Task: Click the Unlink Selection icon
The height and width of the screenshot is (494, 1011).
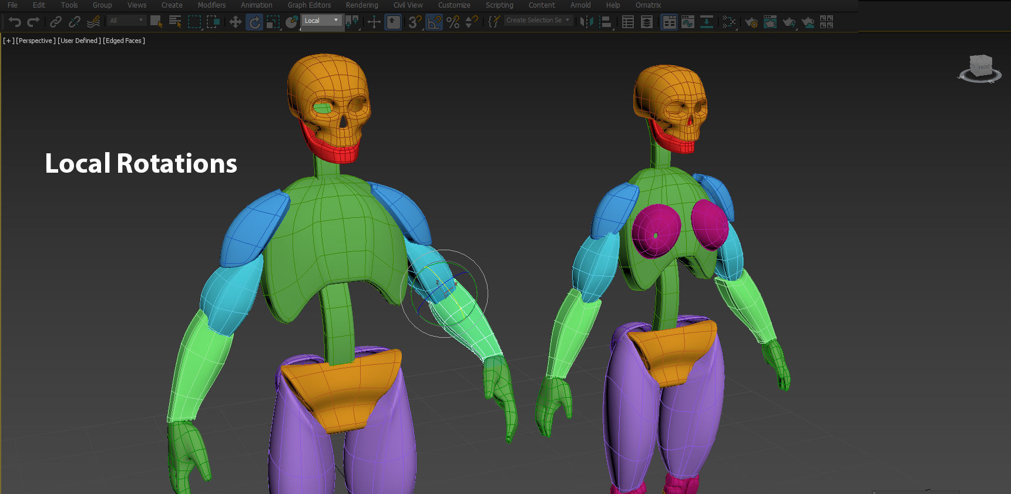Action: click(75, 22)
